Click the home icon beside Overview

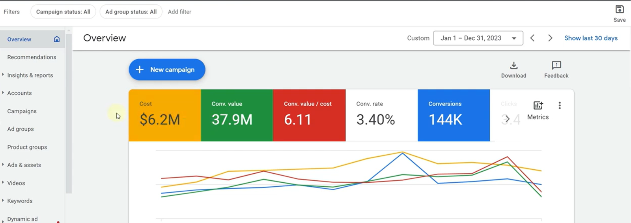(x=57, y=39)
